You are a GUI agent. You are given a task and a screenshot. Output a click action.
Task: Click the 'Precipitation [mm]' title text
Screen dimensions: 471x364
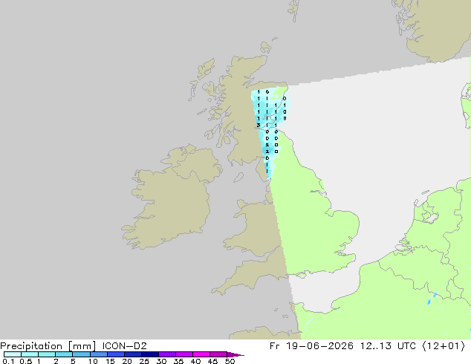[48, 346]
